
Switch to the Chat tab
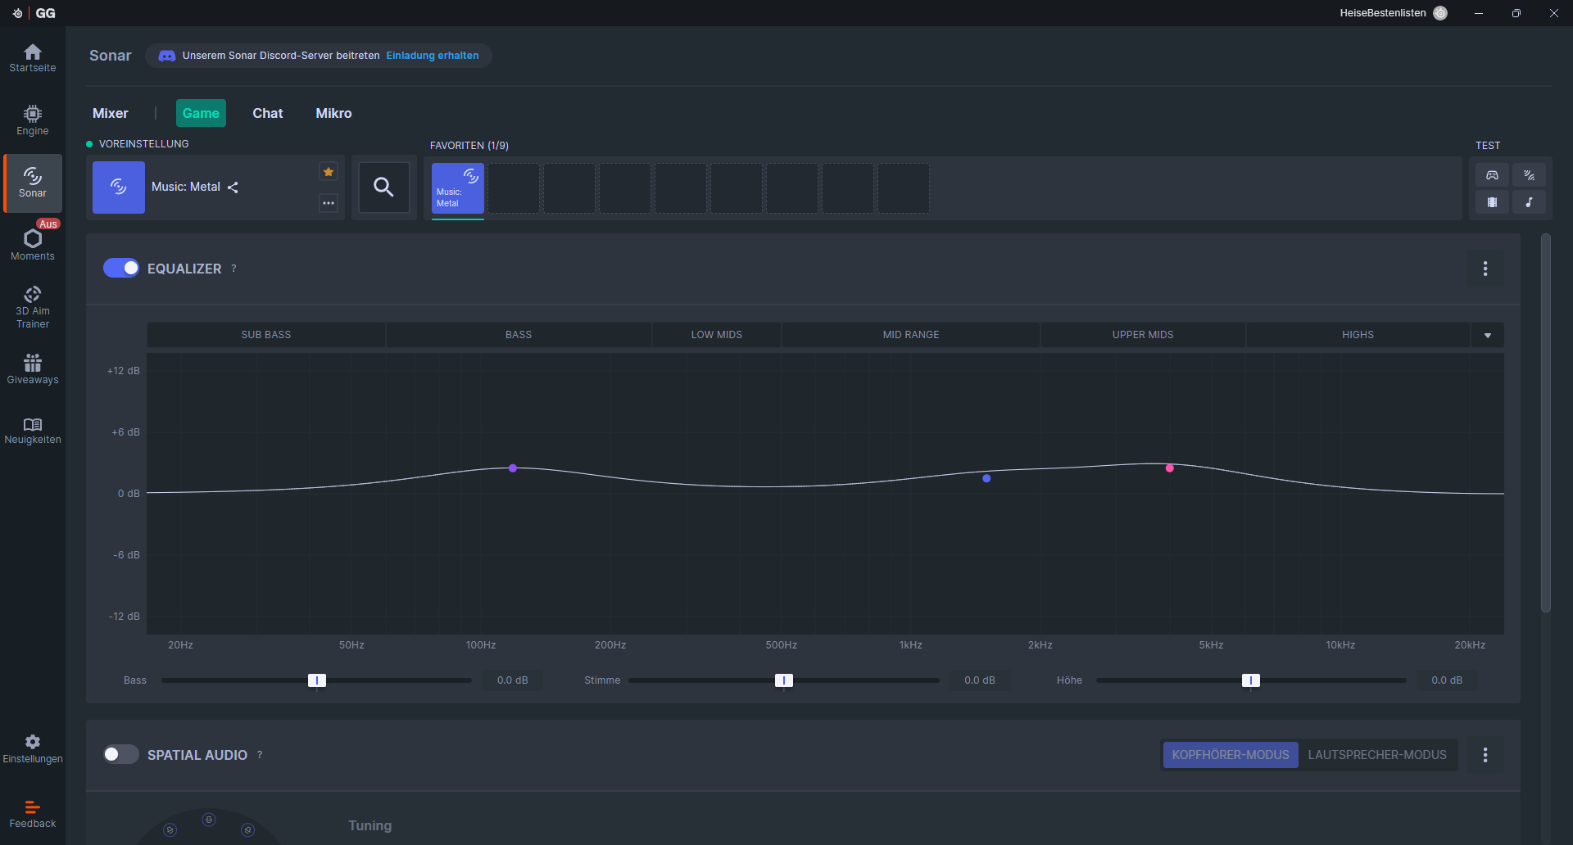pos(267,113)
